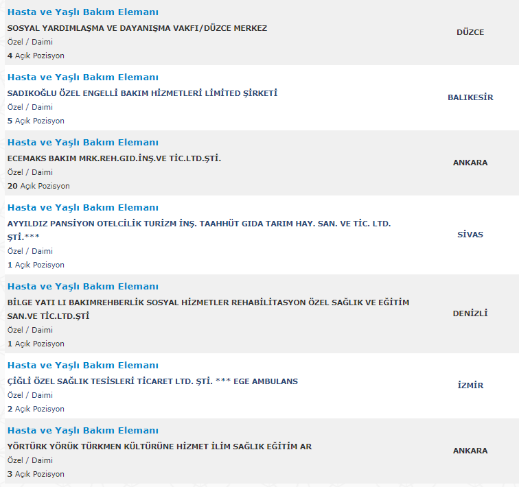The width and height of the screenshot is (519, 487).
Task: Click the BALIKESİR location label
Action: tap(470, 97)
